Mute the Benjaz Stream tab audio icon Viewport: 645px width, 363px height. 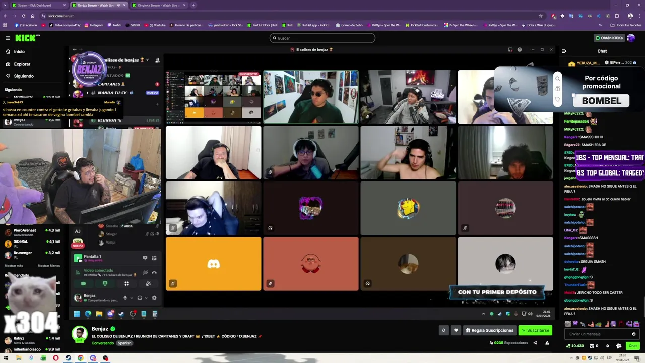coord(118,5)
